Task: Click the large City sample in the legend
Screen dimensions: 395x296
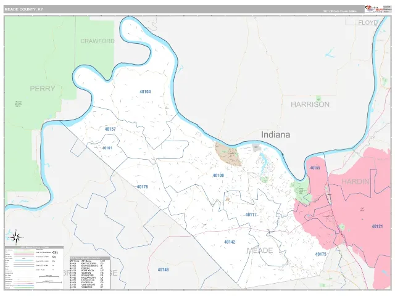Action: [55, 252]
